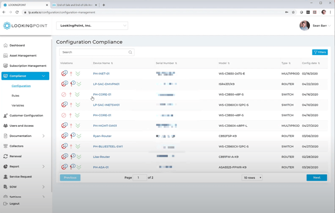335x213 pixels.
Task: Open device LP-SAC-DMVPN01
Action: tap(106, 84)
